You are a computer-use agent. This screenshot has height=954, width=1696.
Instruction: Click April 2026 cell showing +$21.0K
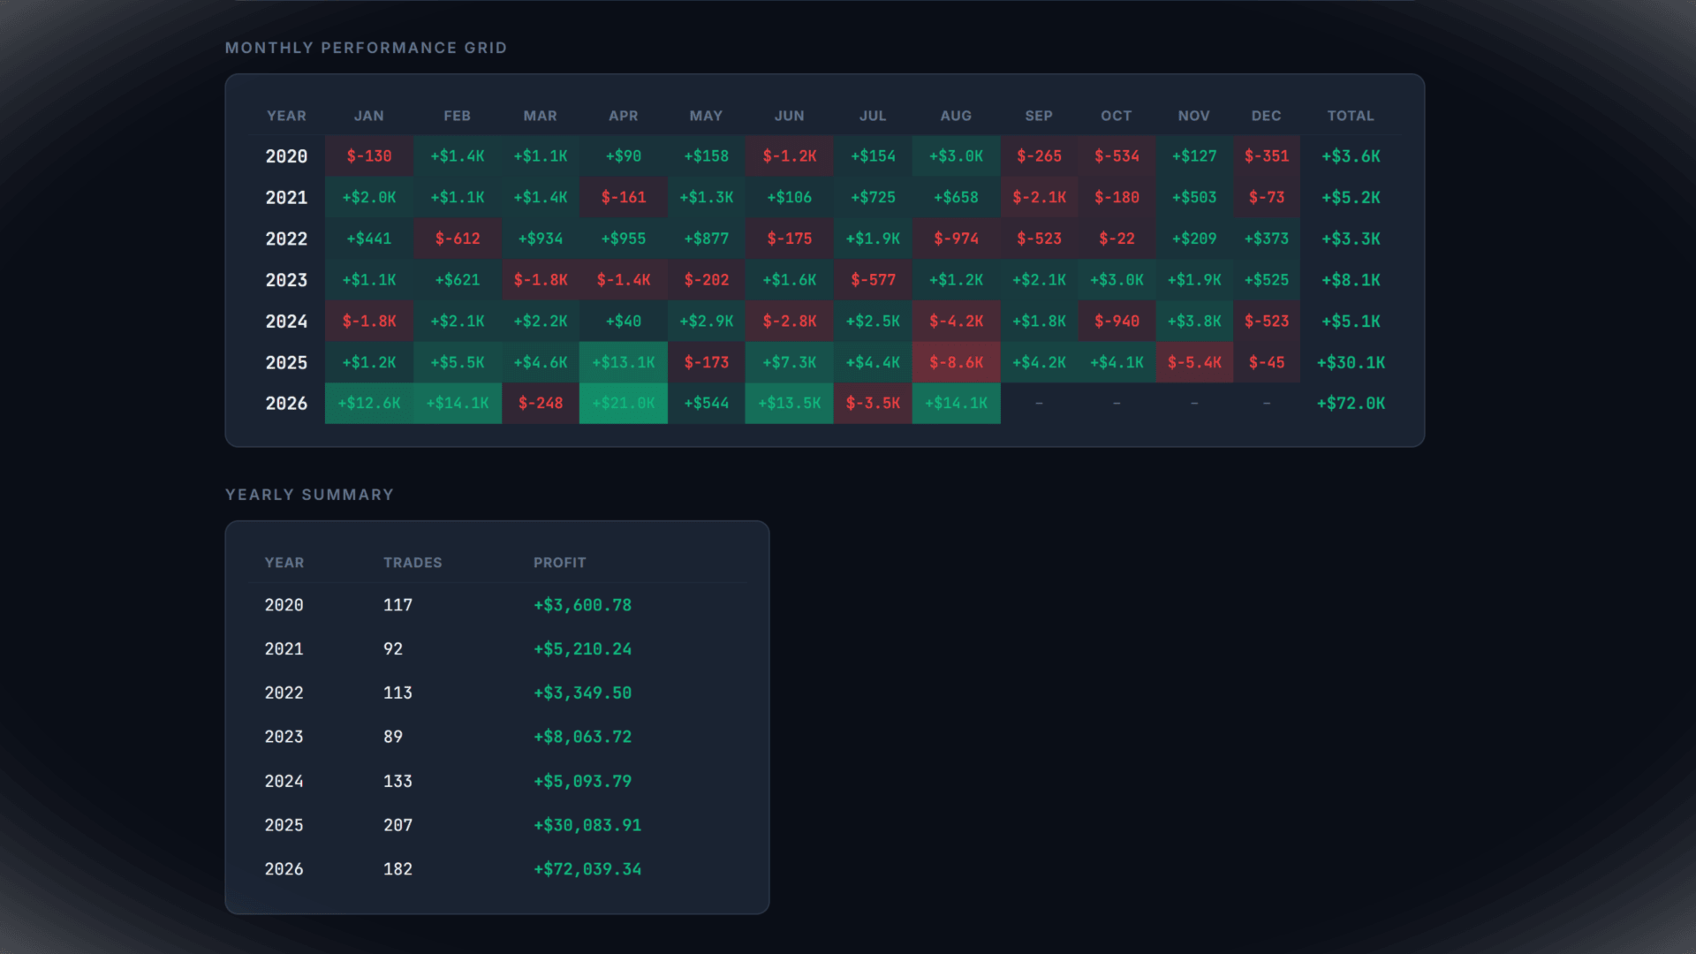[624, 404]
